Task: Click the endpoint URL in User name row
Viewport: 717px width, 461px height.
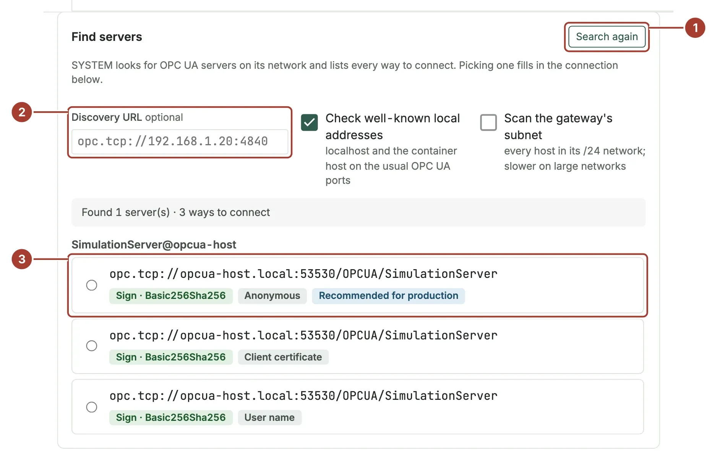Action: point(303,396)
